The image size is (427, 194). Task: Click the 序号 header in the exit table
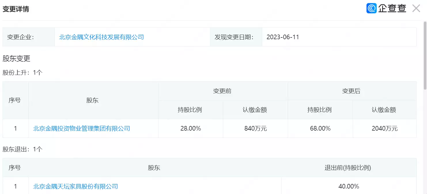point(16,167)
